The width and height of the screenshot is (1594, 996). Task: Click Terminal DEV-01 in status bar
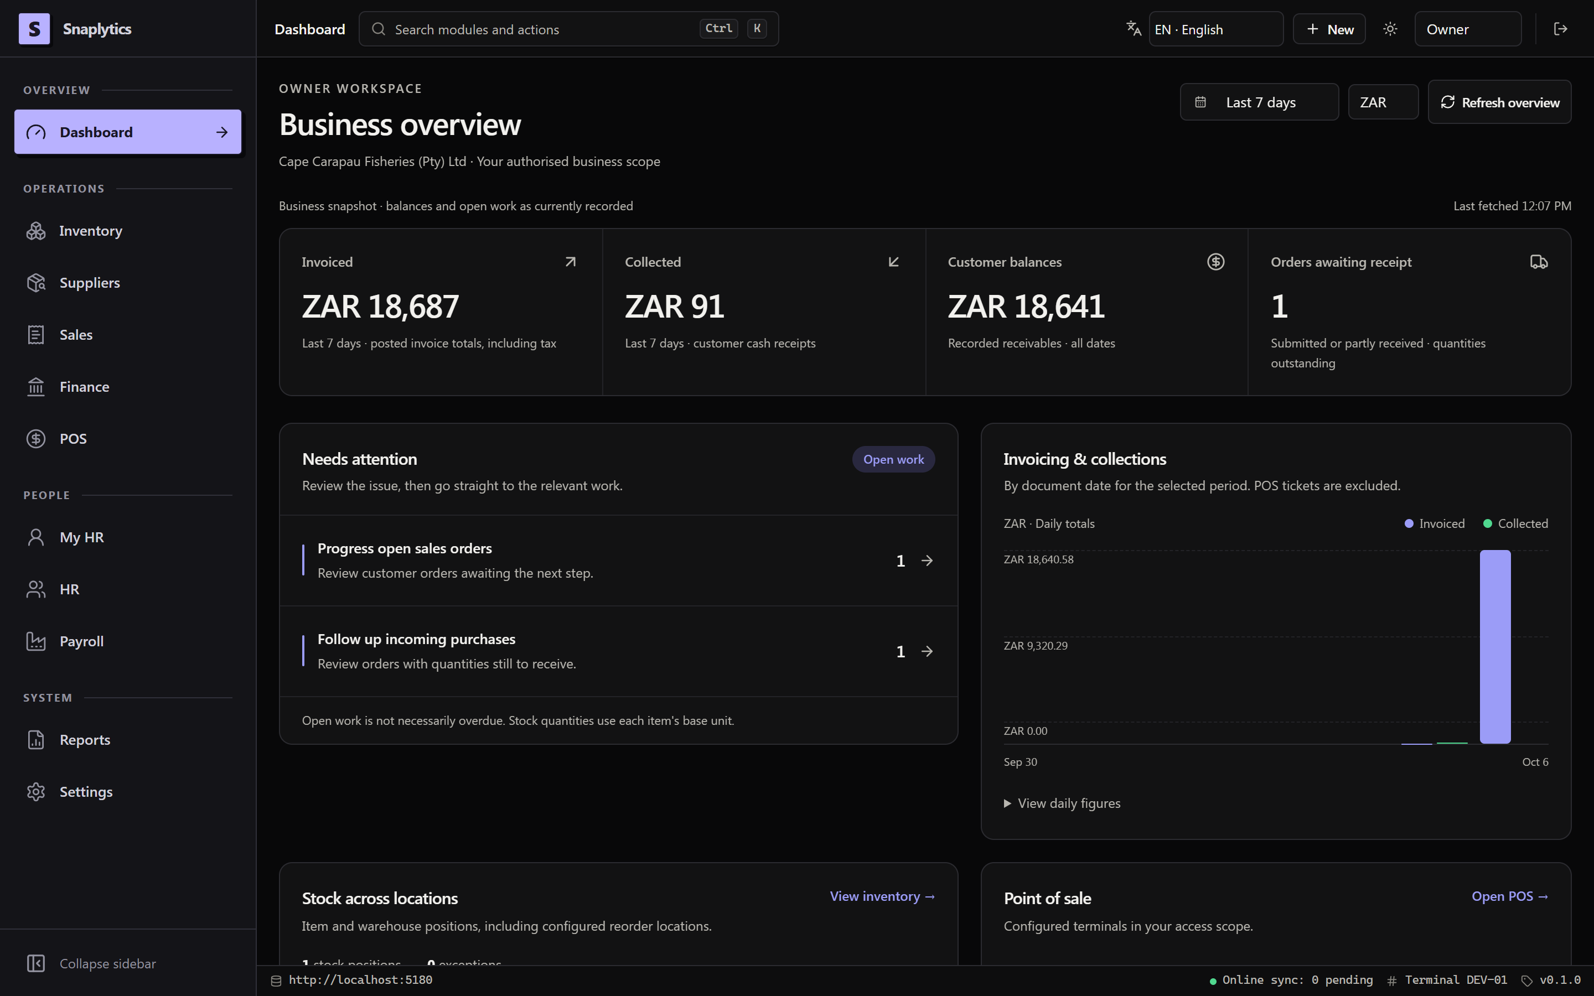1447,980
